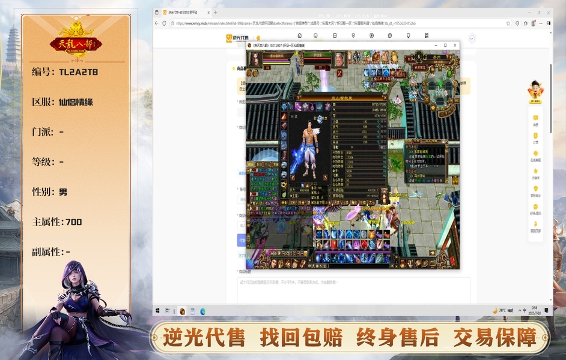
Task: Click the green jade equipment slot at bottom left
Action: (284, 194)
